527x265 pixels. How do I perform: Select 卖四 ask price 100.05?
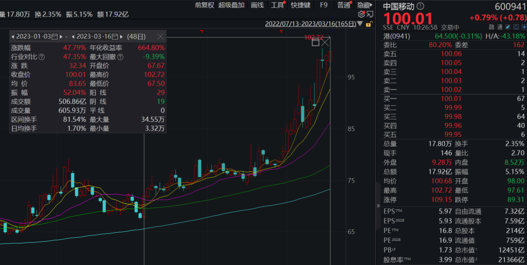[x=451, y=63]
